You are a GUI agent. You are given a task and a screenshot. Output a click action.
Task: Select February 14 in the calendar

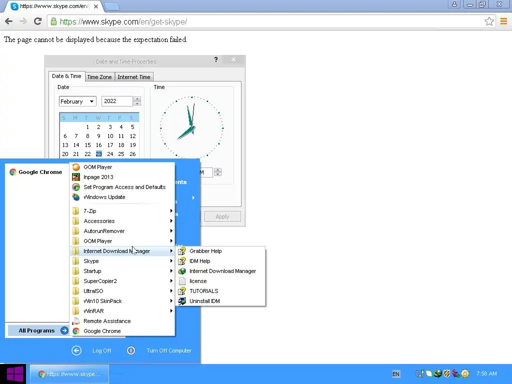pyautogui.click(x=76, y=145)
